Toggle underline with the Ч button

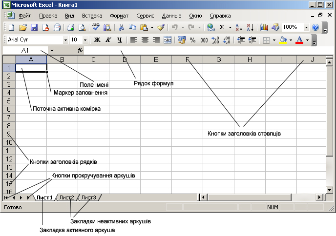[120, 40]
